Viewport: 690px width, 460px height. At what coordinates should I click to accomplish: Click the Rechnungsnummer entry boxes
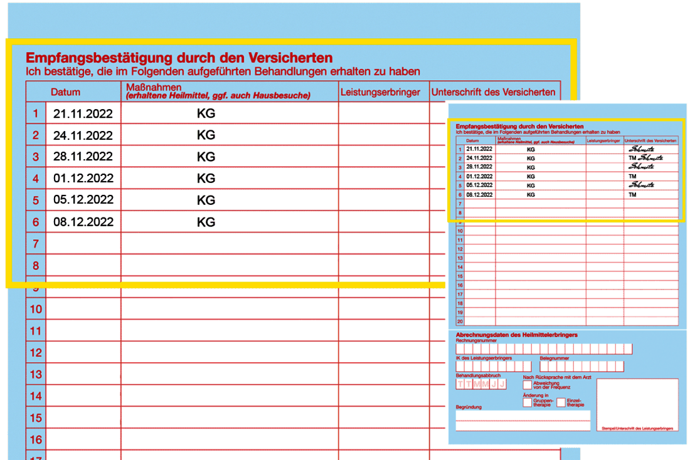pyautogui.click(x=544, y=349)
